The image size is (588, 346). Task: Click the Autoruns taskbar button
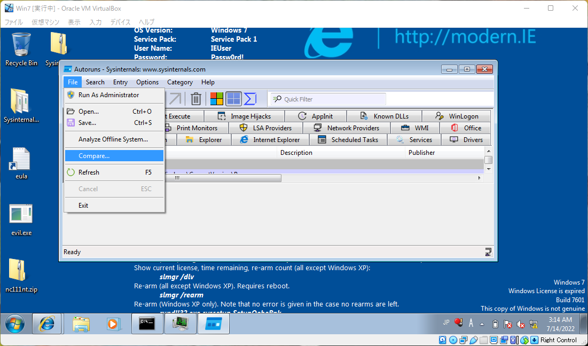pos(214,324)
